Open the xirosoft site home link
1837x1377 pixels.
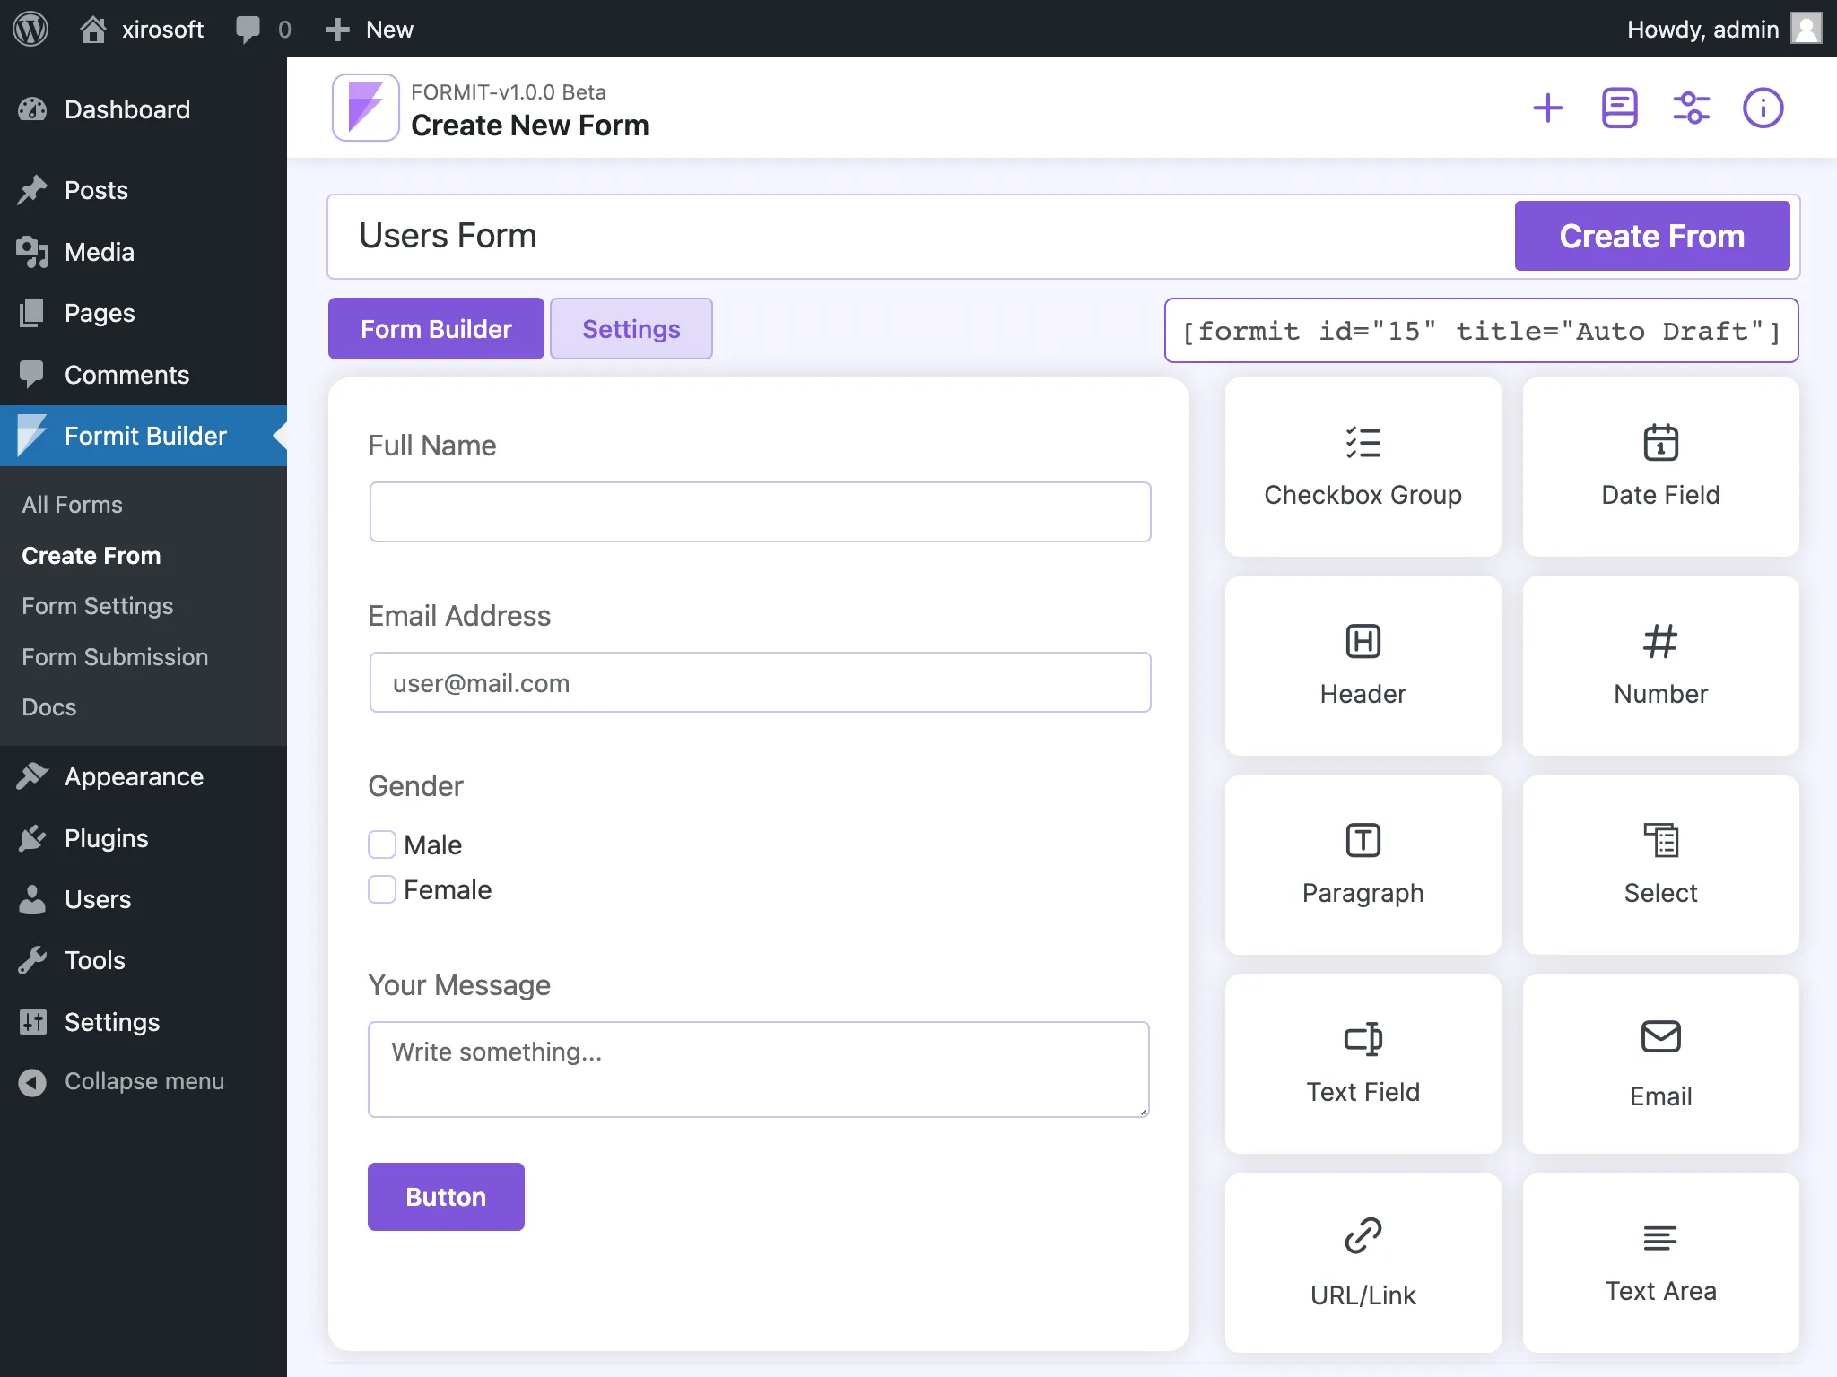(142, 29)
